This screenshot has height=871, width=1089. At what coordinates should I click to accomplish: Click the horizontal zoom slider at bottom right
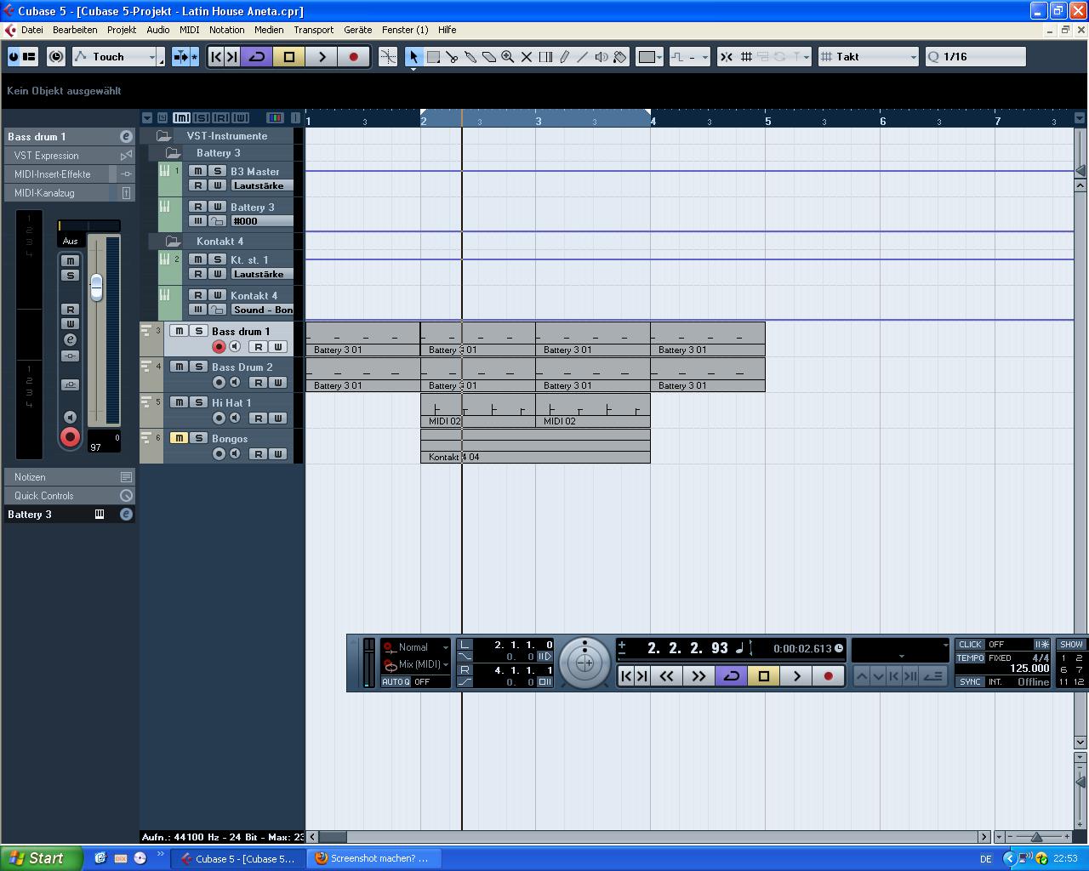(1035, 837)
